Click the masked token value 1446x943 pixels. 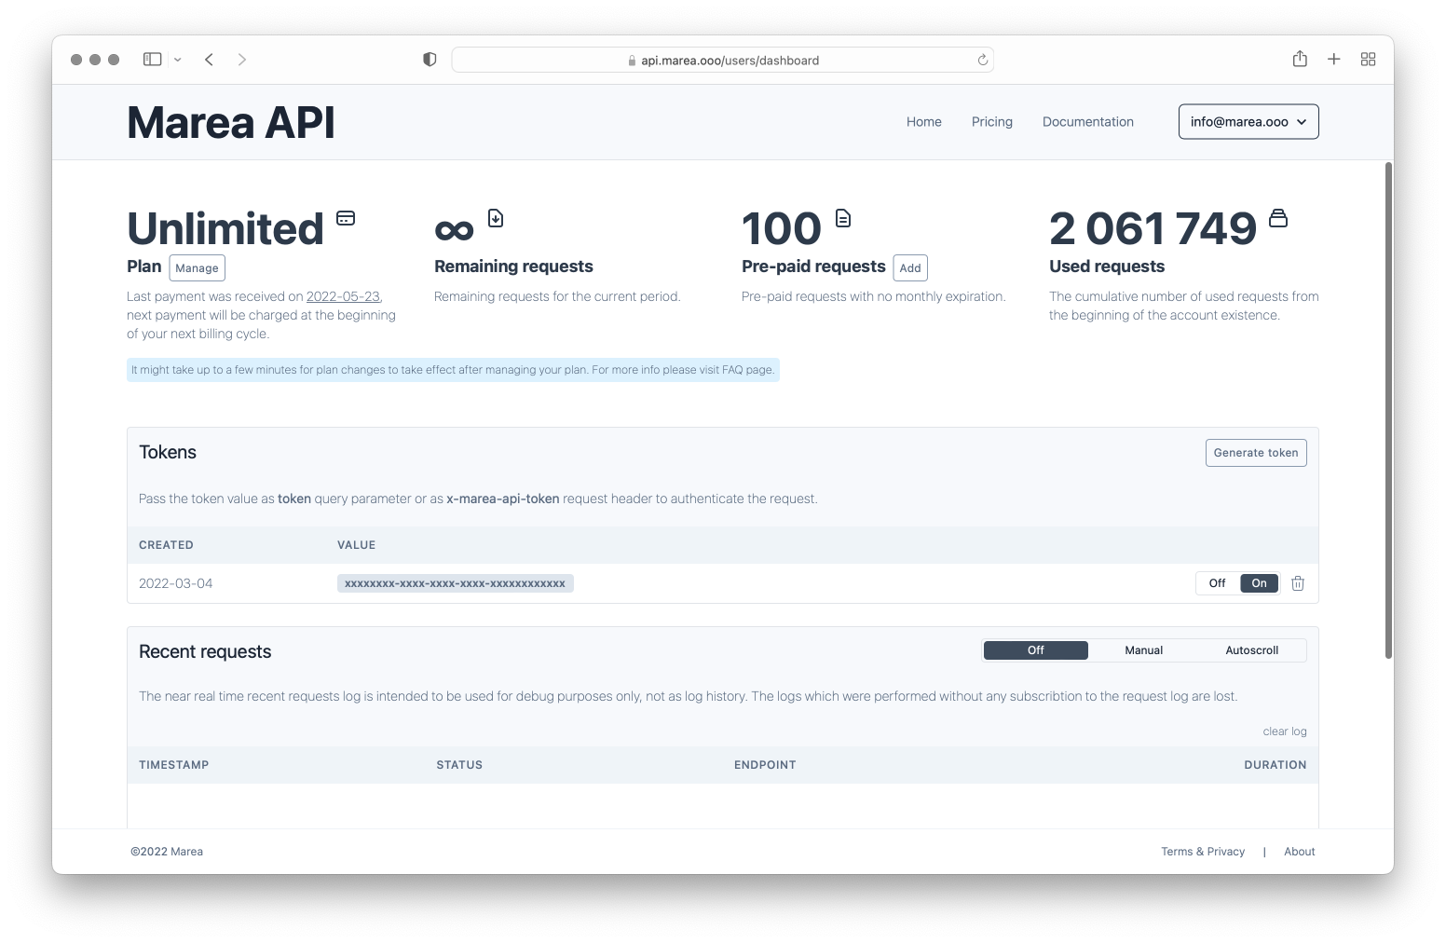click(x=456, y=583)
